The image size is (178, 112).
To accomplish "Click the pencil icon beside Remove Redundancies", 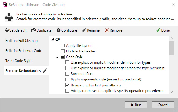I will (45, 70).
